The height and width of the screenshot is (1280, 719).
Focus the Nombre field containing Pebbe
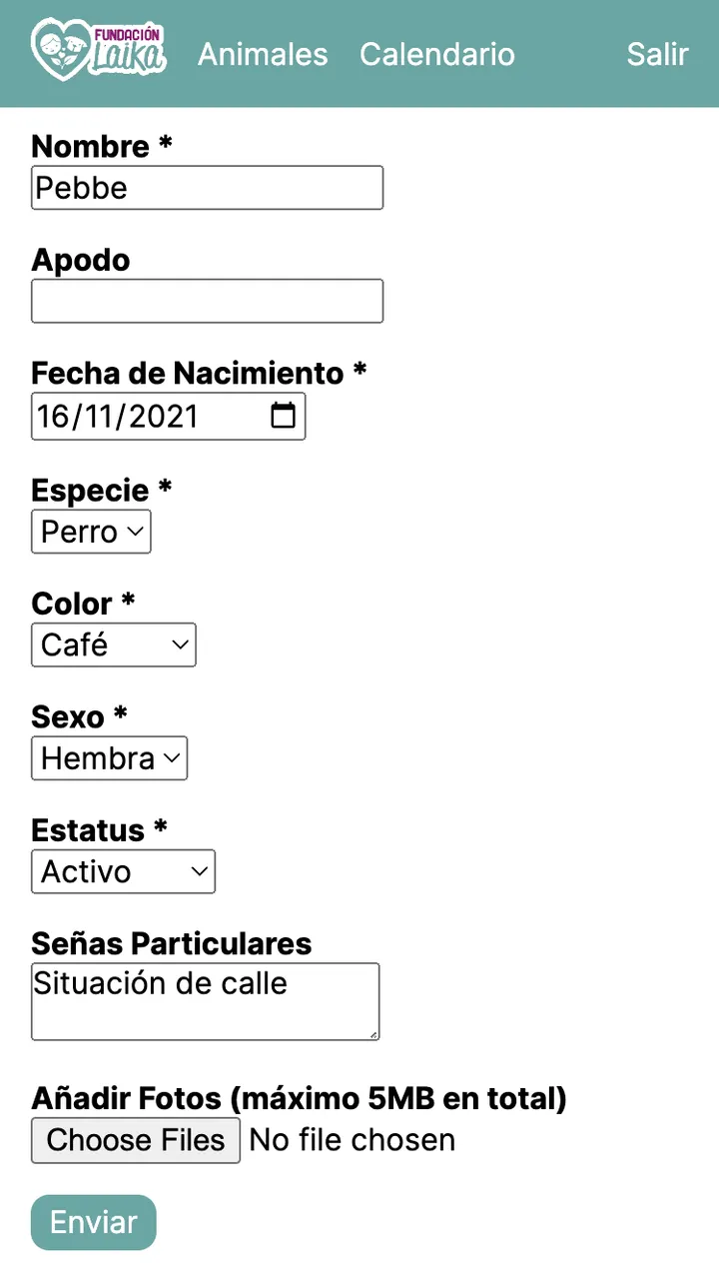click(207, 188)
